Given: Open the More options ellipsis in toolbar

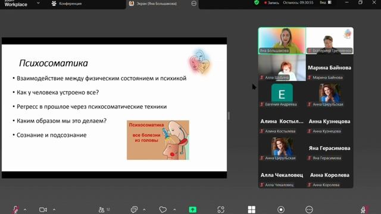Looking at the screenshot, I should coord(309,209).
